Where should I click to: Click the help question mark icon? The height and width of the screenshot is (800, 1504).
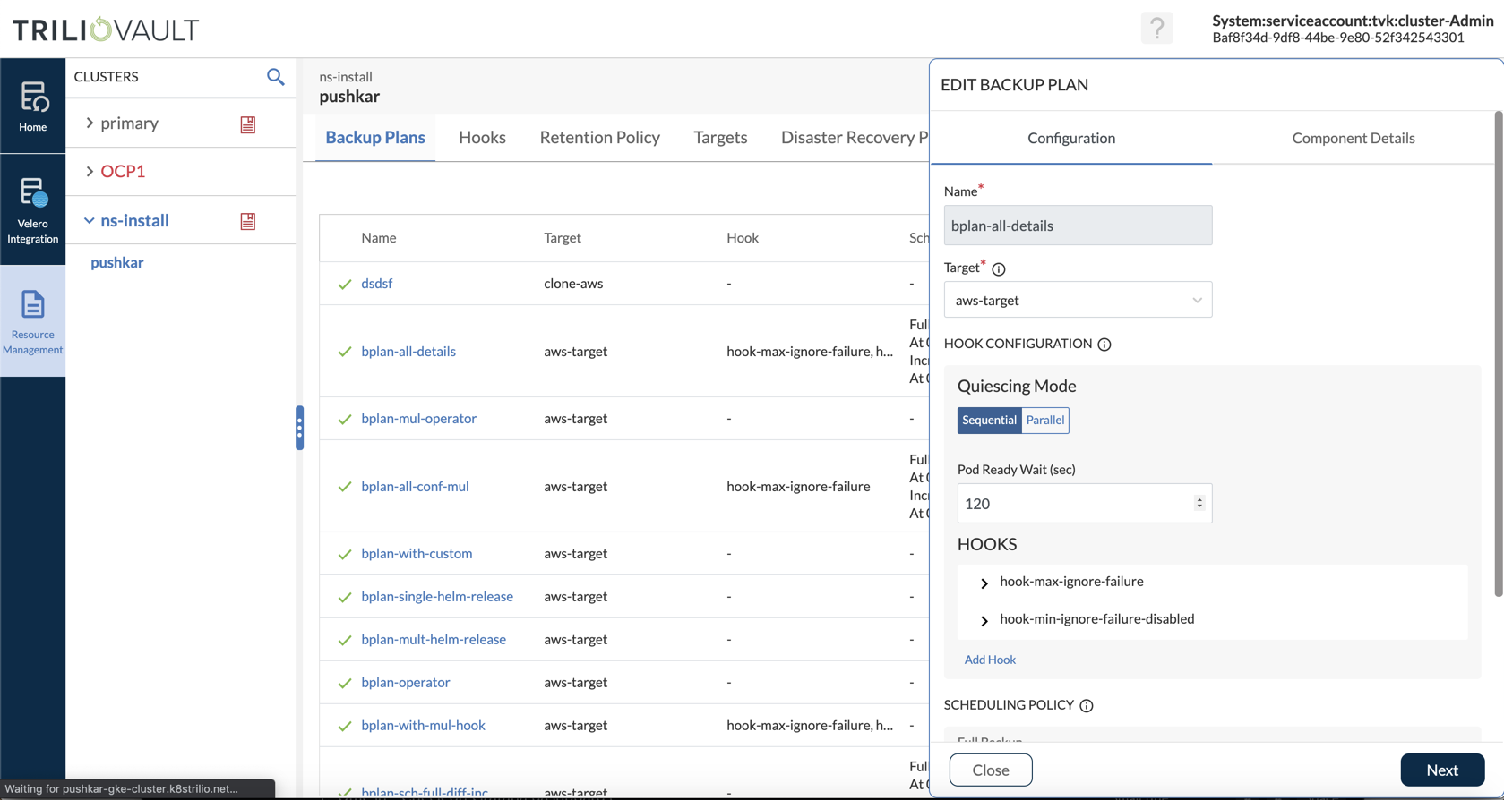pyautogui.click(x=1156, y=29)
